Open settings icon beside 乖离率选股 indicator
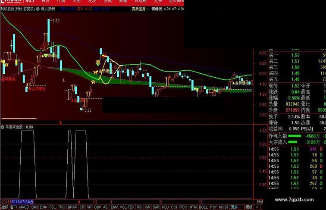 3,127
